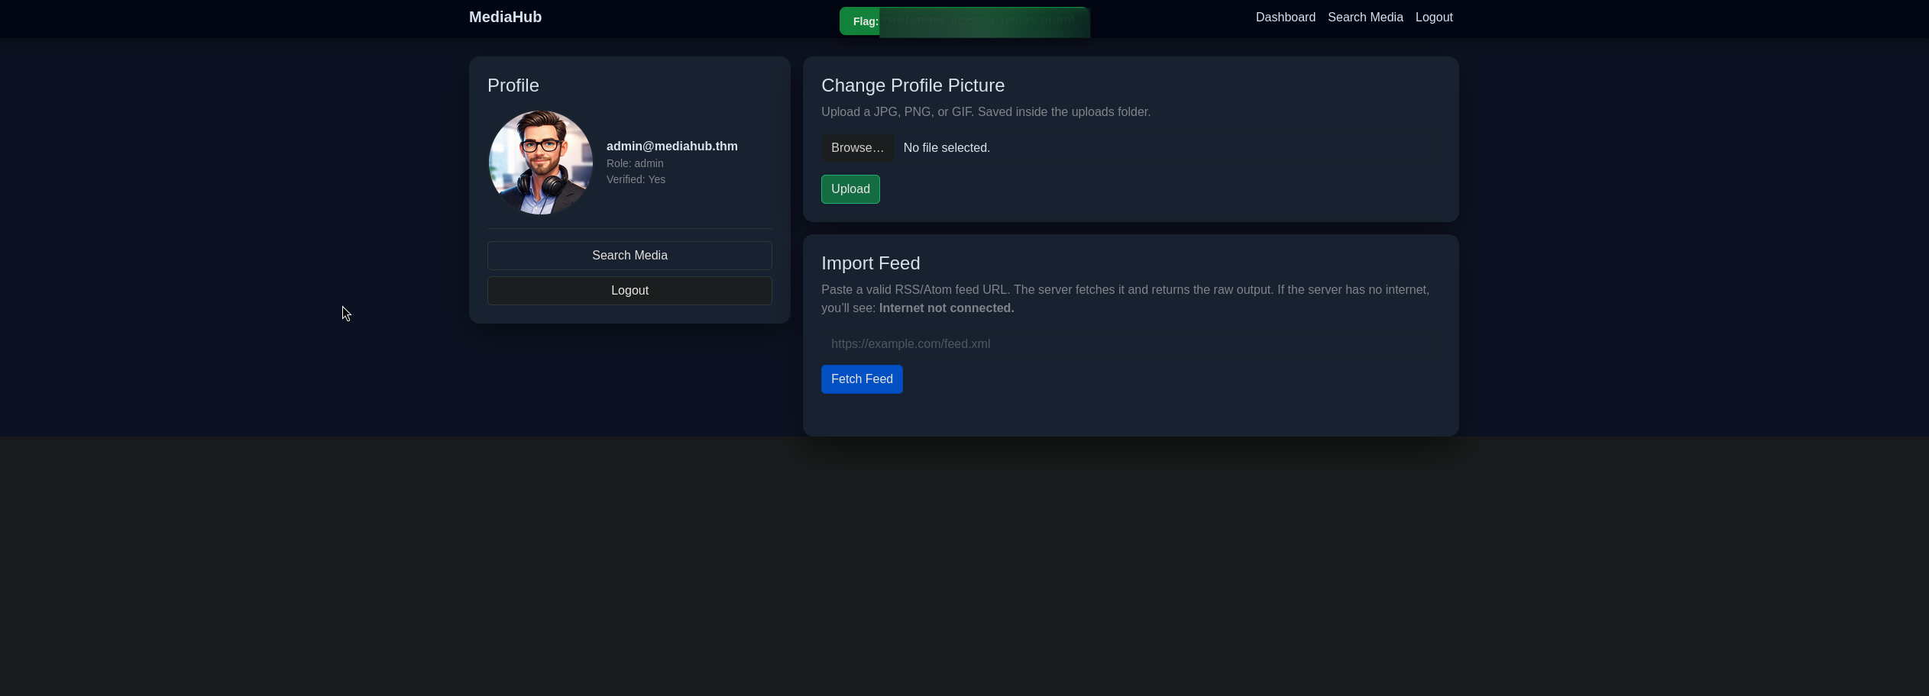Select the admin@mediahub.thm email text
The height and width of the screenshot is (696, 1929).
pos(672,147)
